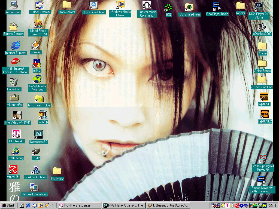Open the J-Rock und Pop folder

pos(261,82)
